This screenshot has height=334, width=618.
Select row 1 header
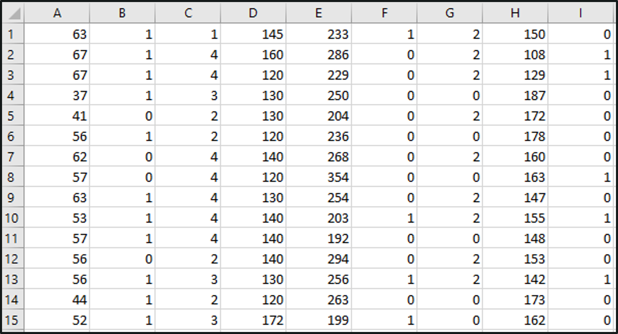tap(12, 34)
